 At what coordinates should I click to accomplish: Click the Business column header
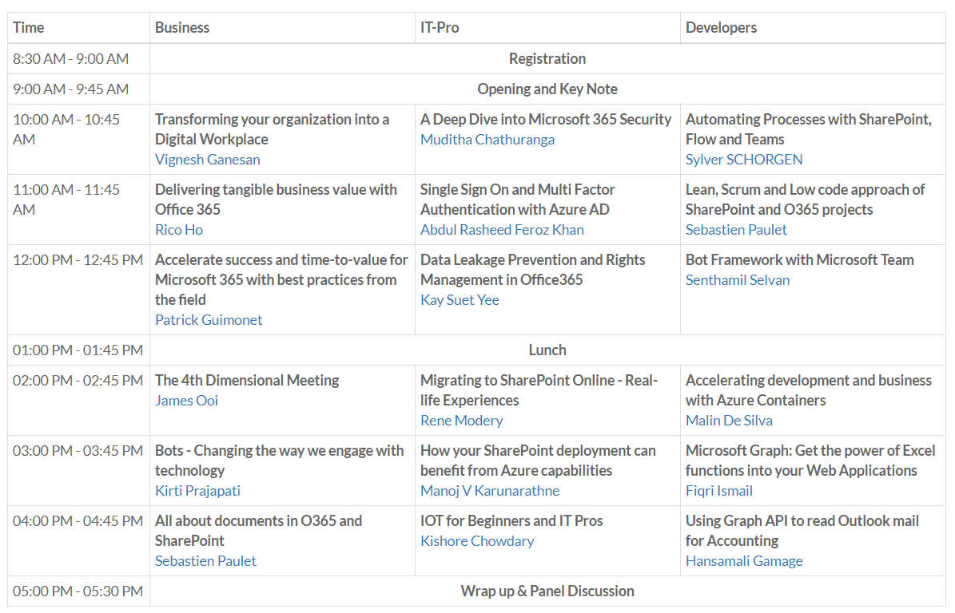pos(282,28)
